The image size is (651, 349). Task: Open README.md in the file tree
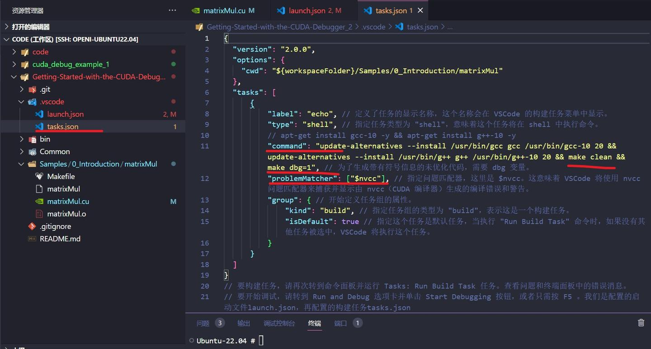(60, 239)
